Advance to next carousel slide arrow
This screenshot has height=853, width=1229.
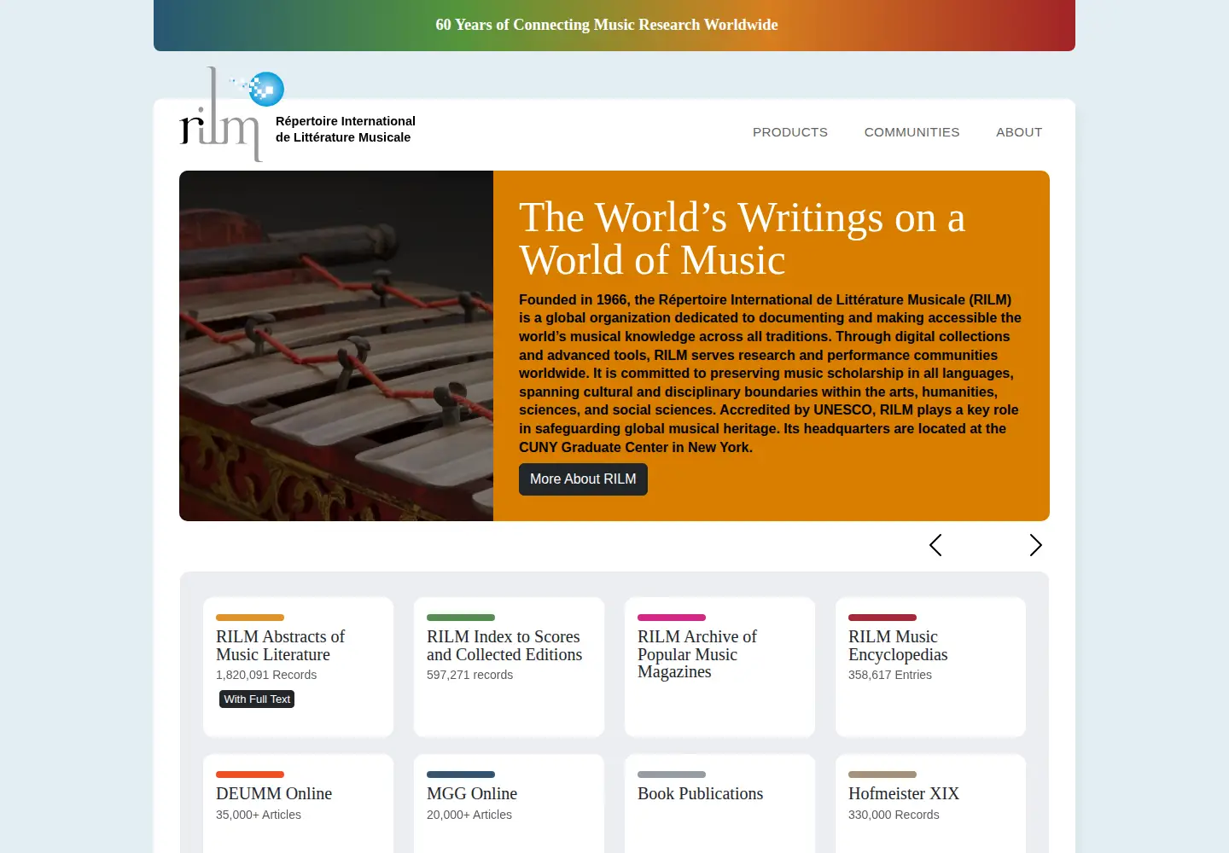(1036, 545)
